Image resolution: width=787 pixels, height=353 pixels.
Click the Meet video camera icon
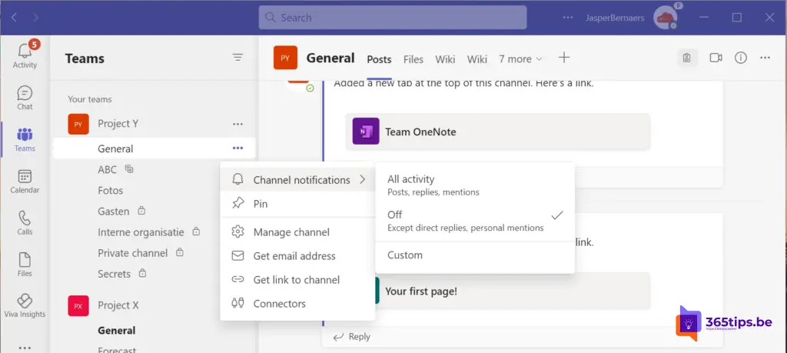coord(716,58)
